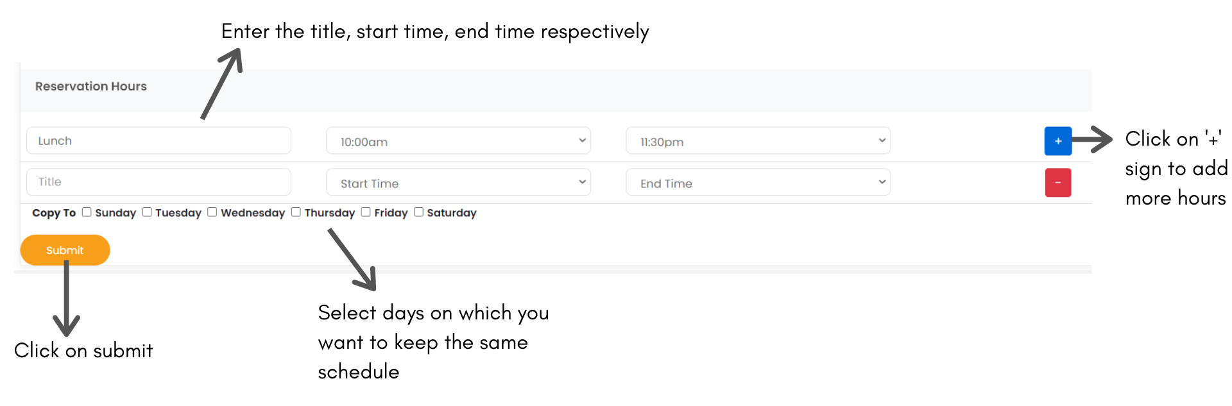Tick the Sunday checkbox
This screenshot has height=406, width=1232.
click(x=87, y=212)
